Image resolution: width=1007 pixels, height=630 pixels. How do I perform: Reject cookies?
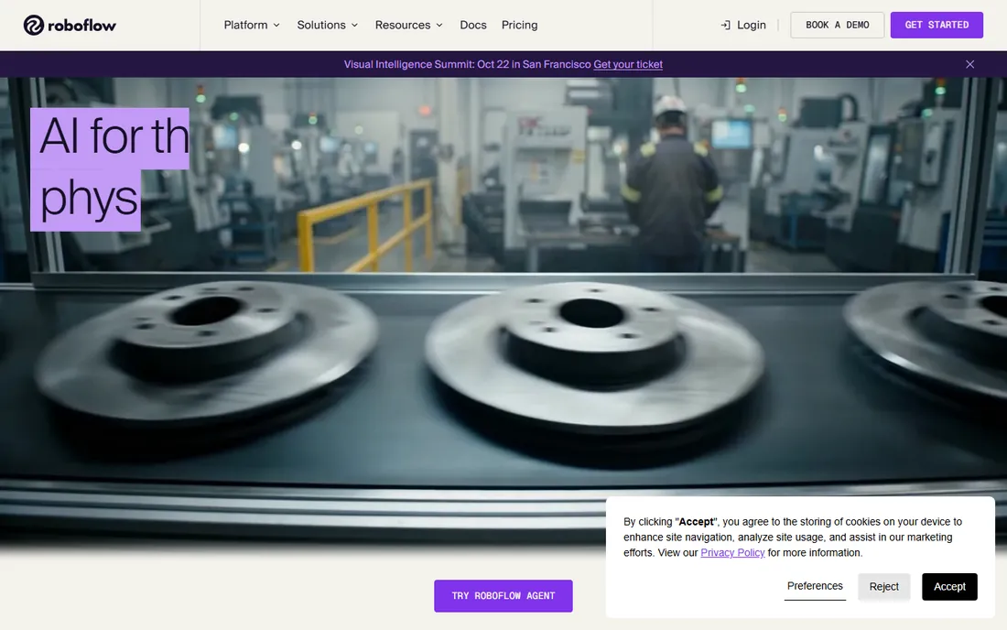point(883,587)
